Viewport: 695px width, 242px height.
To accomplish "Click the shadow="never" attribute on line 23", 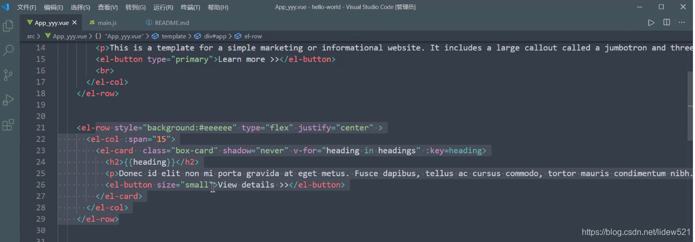I will point(255,150).
